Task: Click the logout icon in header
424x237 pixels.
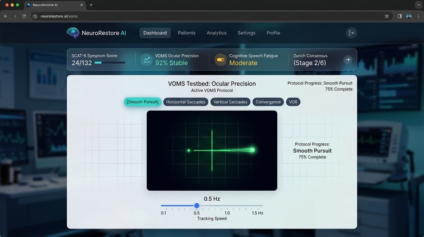Action: (351, 33)
